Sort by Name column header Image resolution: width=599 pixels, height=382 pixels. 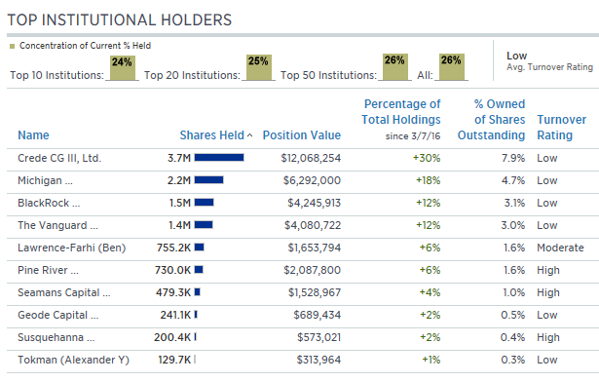click(x=34, y=135)
